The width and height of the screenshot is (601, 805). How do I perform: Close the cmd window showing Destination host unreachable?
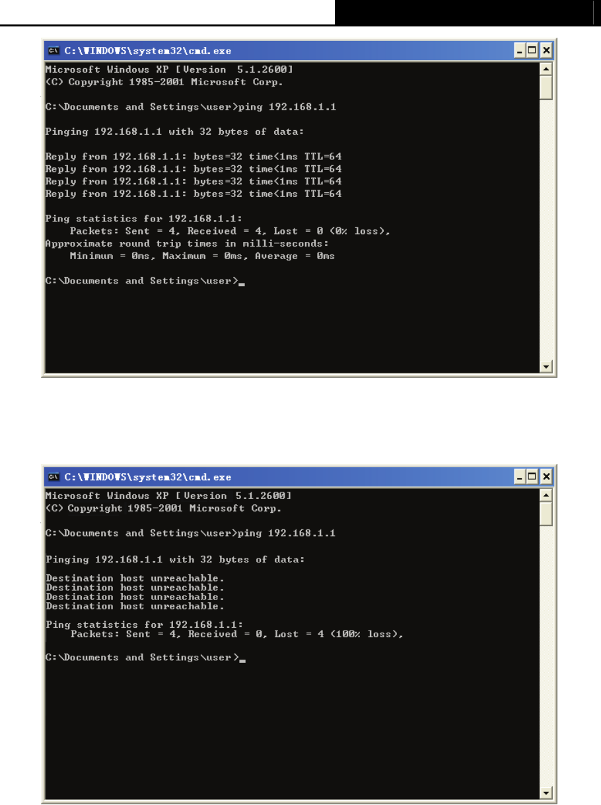[546, 477]
